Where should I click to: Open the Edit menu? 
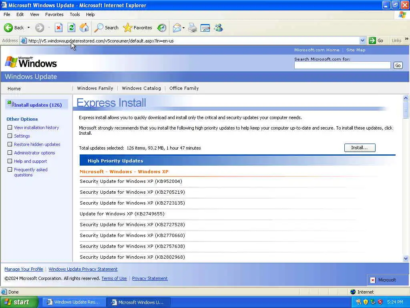click(20, 14)
